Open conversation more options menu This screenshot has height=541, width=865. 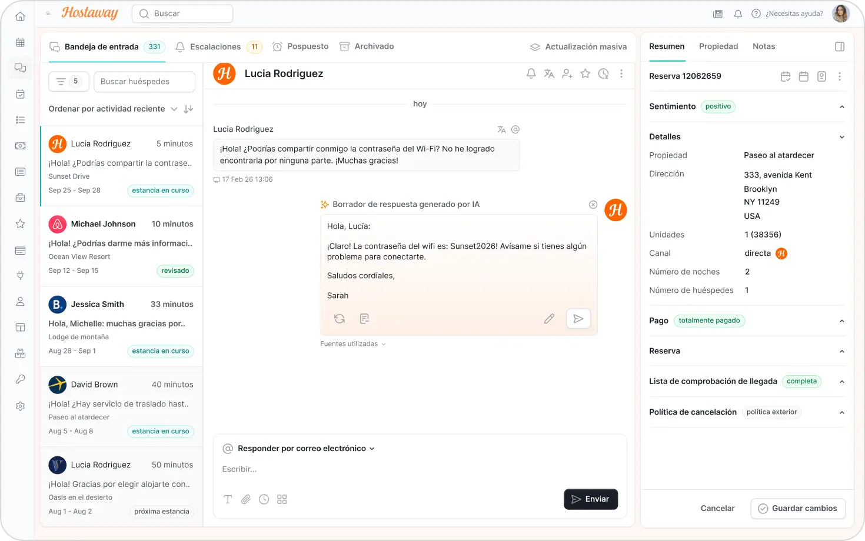[621, 74]
